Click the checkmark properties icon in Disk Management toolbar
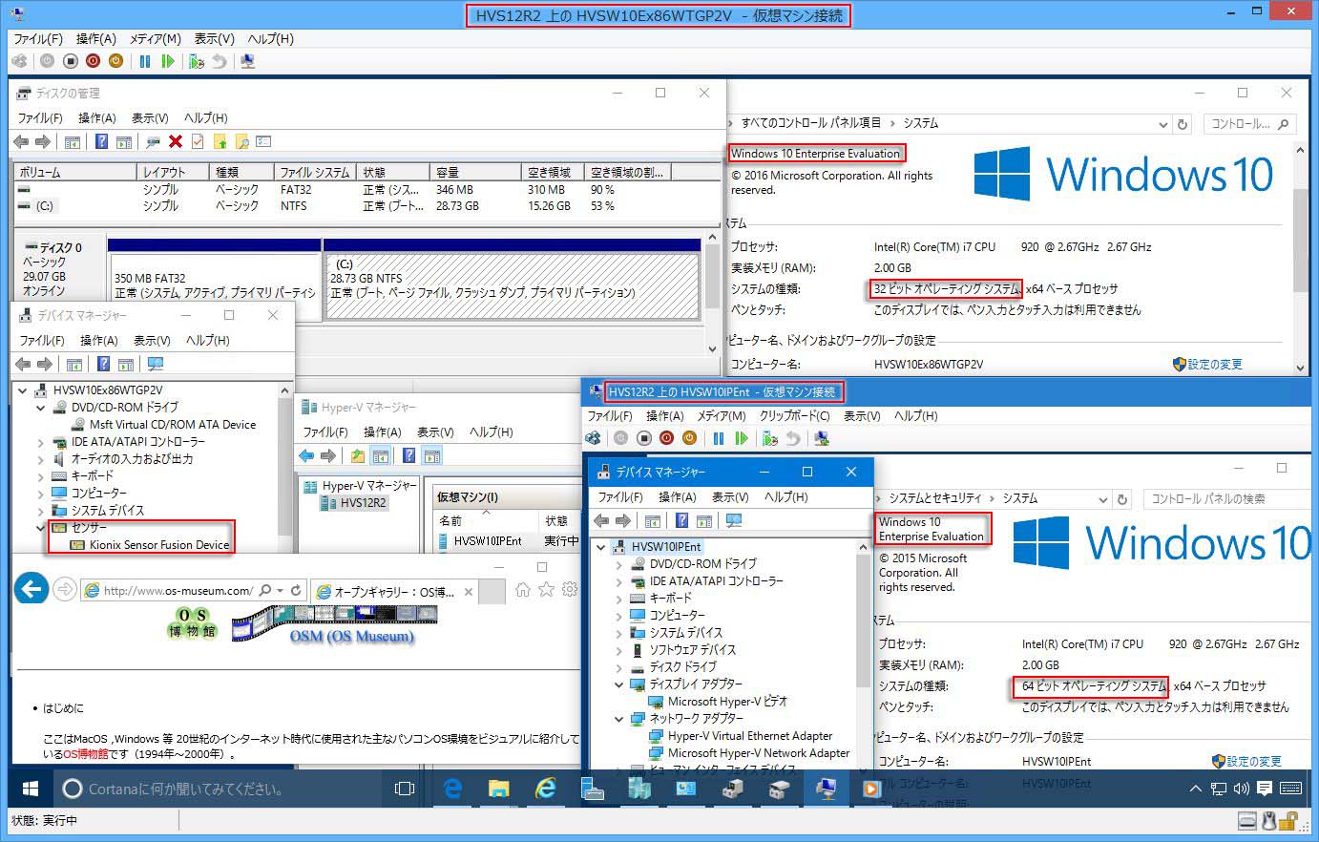The height and width of the screenshot is (842, 1319). pos(198,141)
